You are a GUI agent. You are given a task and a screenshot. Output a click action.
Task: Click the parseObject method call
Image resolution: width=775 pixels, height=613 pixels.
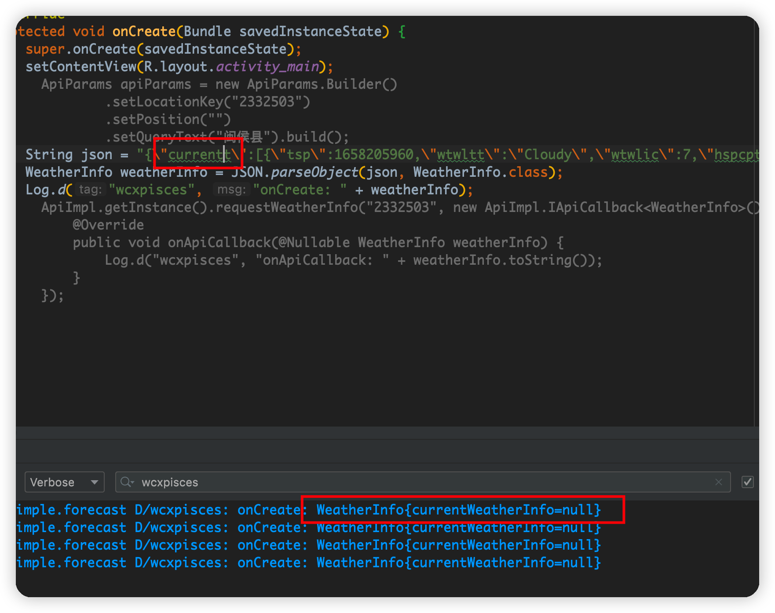(x=314, y=172)
